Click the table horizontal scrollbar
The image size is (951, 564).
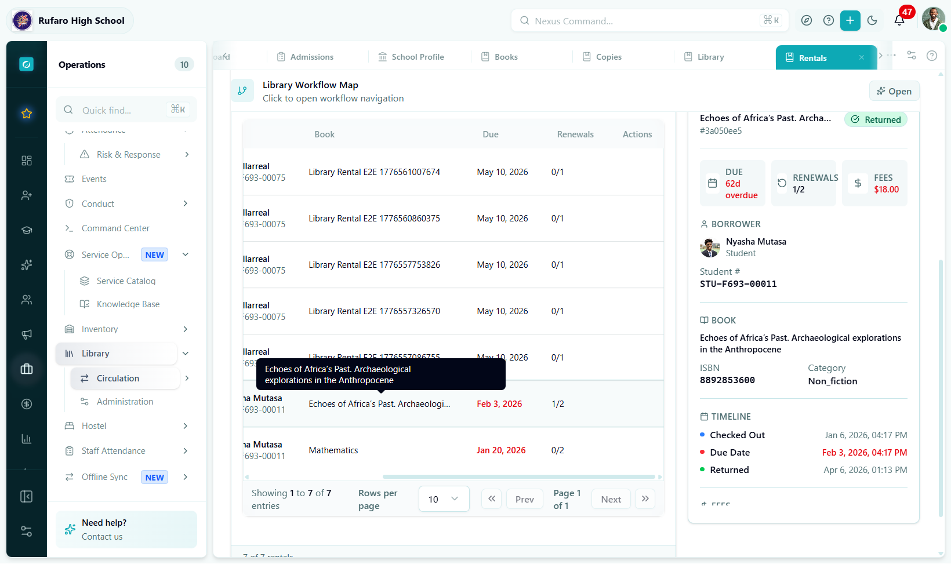click(x=519, y=477)
